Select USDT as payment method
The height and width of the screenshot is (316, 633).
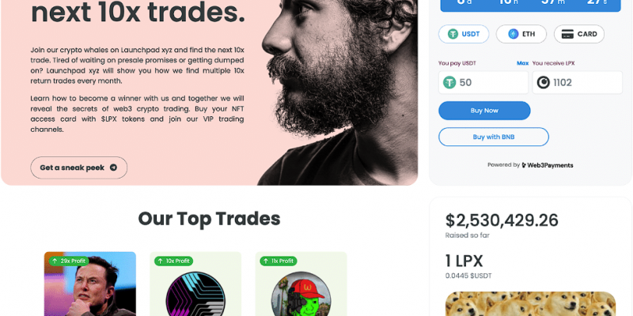464,34
